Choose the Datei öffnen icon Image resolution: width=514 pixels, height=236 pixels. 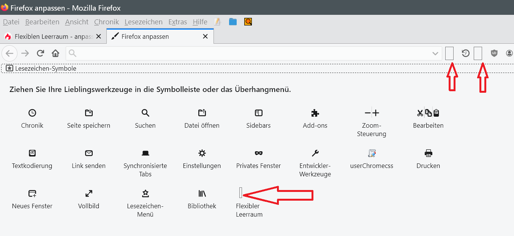click(202, 113)
